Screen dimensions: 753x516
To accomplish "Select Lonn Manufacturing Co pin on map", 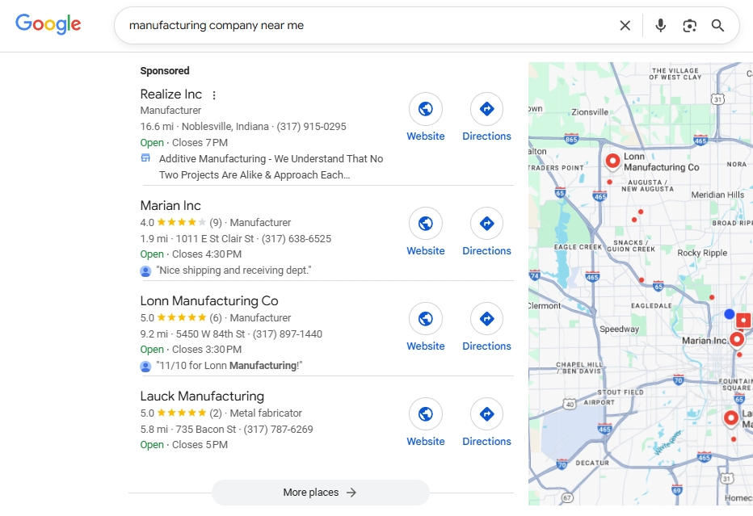I will pyautogui.click(x=612, y=162).
